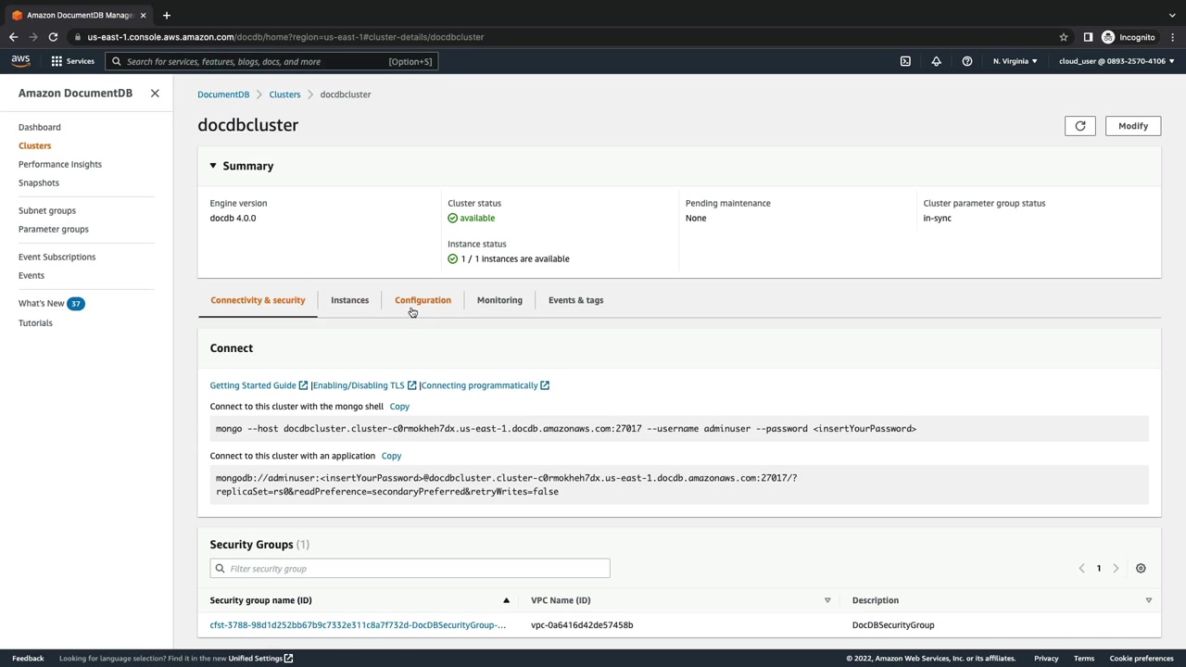Viewport: 1186px width, 667px height.
Task: Click the browser address bar URL
Action: [285, 37]
